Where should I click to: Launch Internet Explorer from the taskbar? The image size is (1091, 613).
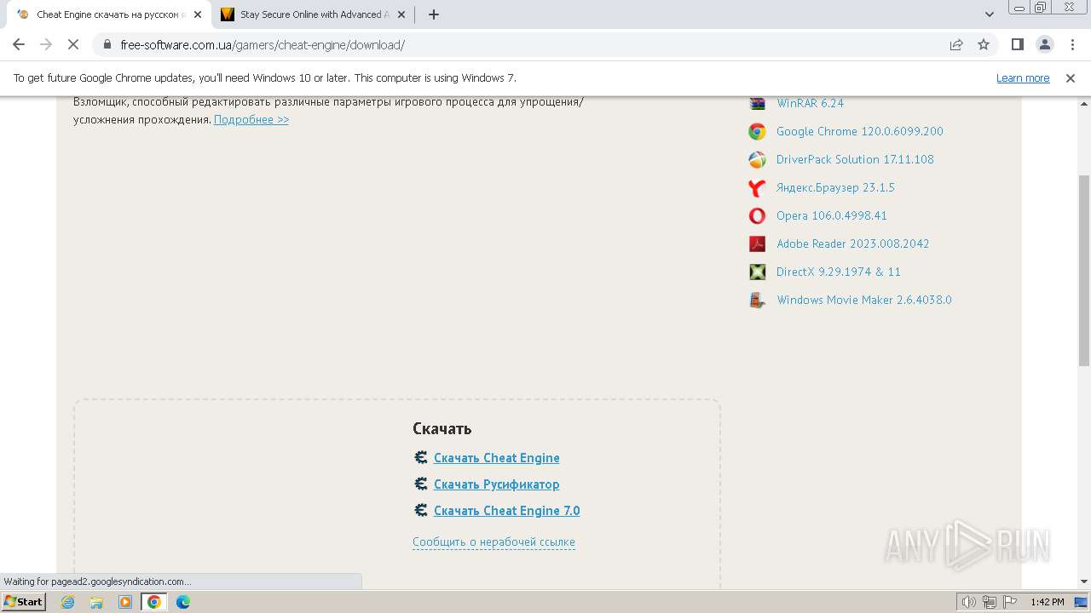(x=68, y=602)
